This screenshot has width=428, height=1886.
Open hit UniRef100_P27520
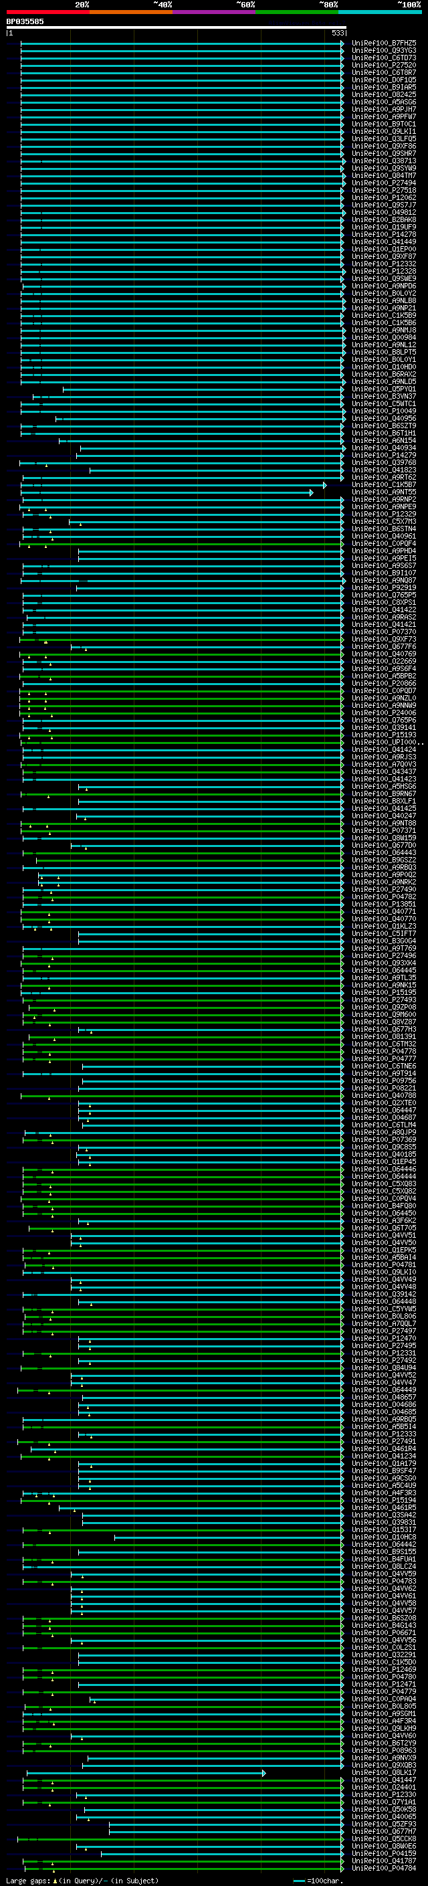(x=384, y=65)
